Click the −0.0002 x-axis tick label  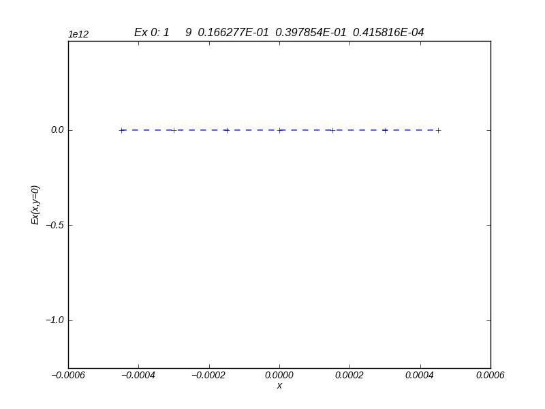point(209,375)
